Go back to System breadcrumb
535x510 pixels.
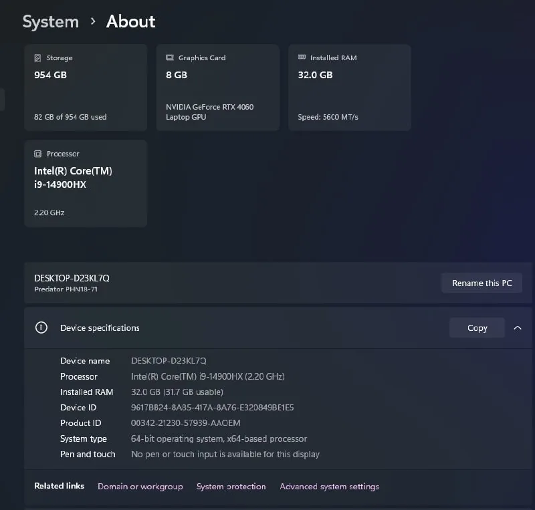(x=51, y=22)
